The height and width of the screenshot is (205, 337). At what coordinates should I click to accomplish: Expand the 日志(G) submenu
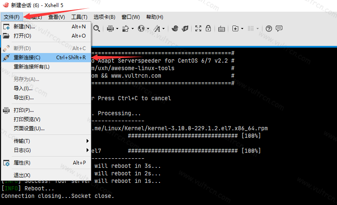pos(46,150)
